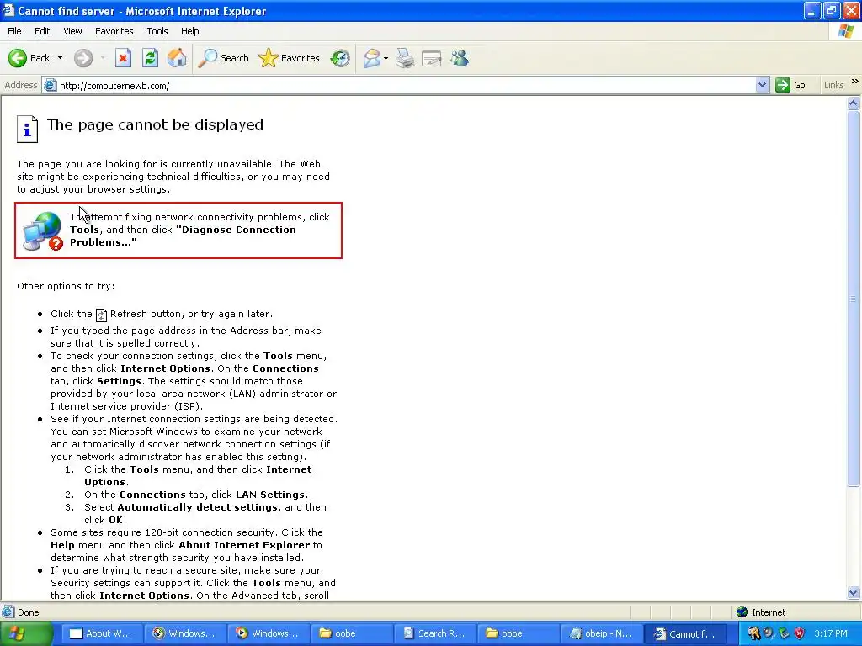
Task: Expand the Links toolbar chevron
Action: point(855,82)
